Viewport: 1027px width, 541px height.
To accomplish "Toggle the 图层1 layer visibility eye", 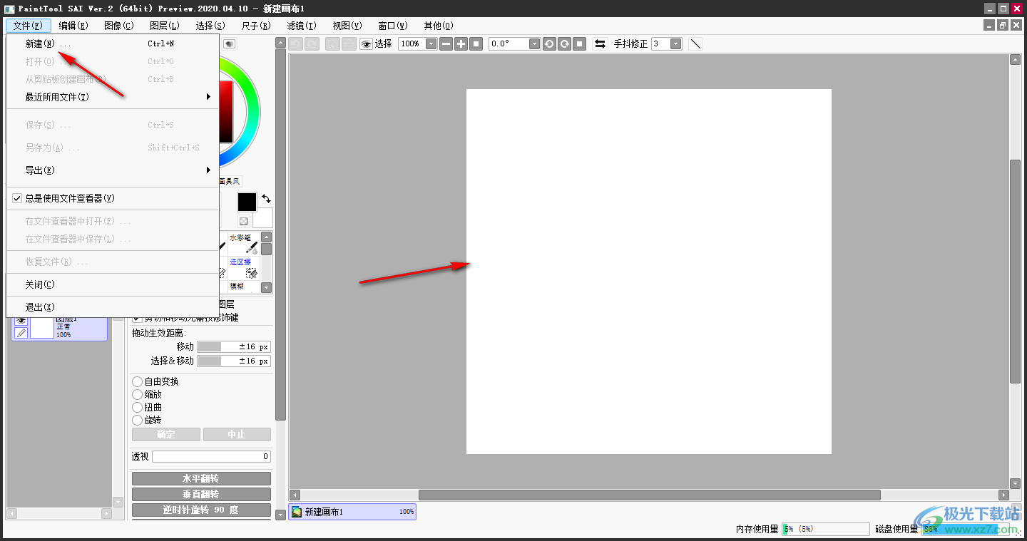I will coord(21,321).
